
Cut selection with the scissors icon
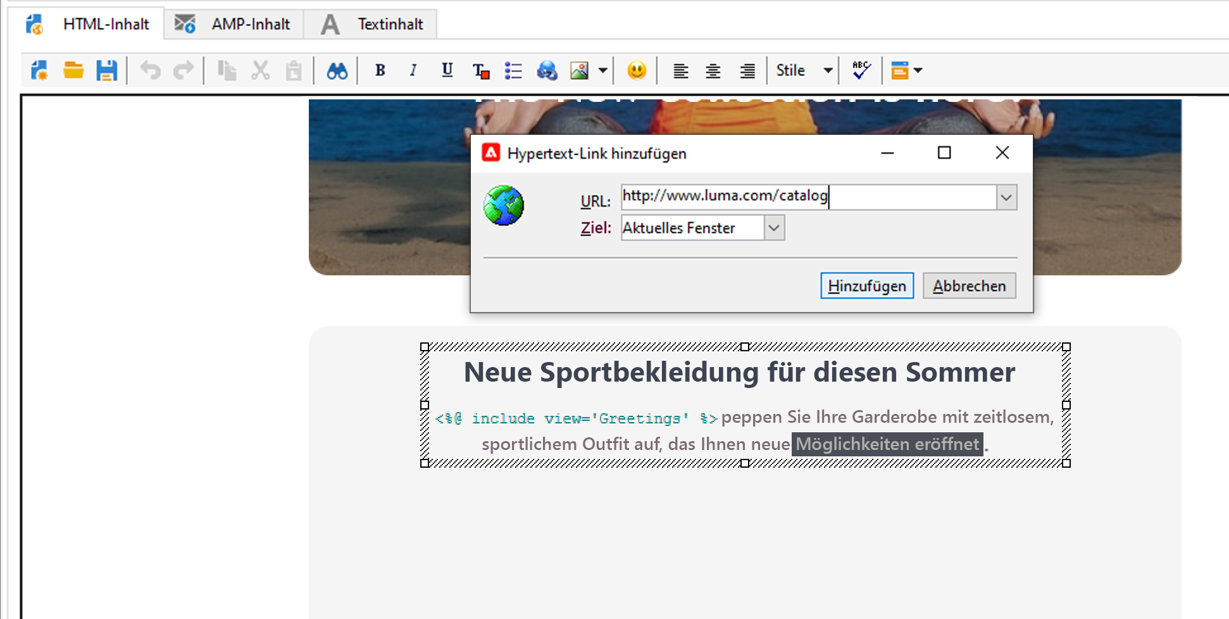260,70
